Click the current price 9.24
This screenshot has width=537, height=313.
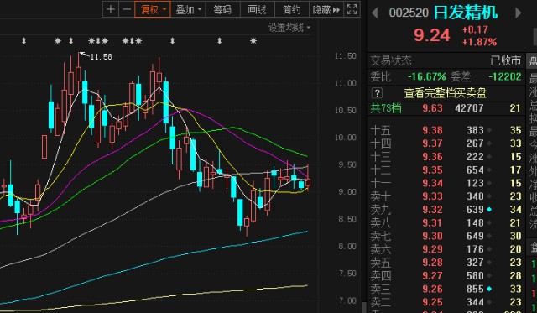tap(431, 35)
